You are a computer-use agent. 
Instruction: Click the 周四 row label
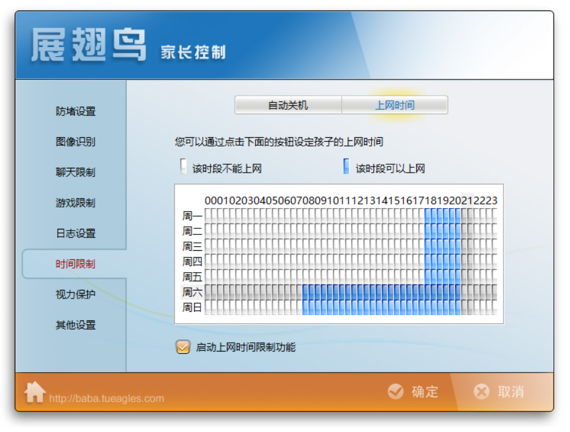(192, 262)
